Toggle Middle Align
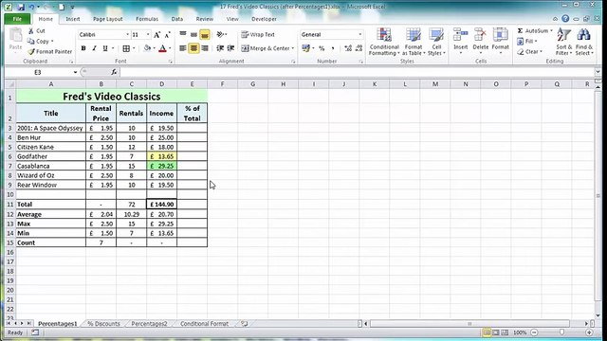Image resolution: width=607 pixels, height=341 pixels. click(193, 35)
